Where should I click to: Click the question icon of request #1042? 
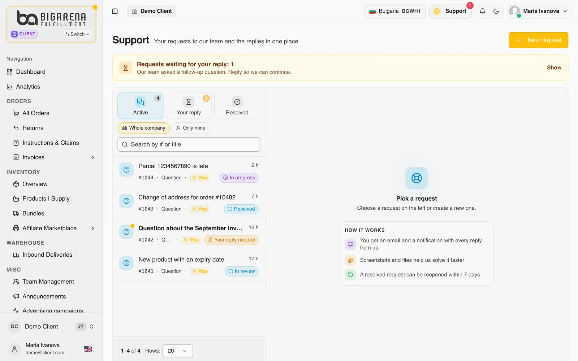point(126,232)
